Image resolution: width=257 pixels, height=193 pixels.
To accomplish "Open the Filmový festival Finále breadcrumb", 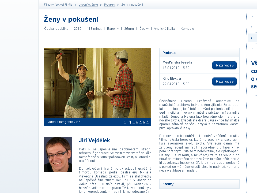I will [x=58, y=5].
